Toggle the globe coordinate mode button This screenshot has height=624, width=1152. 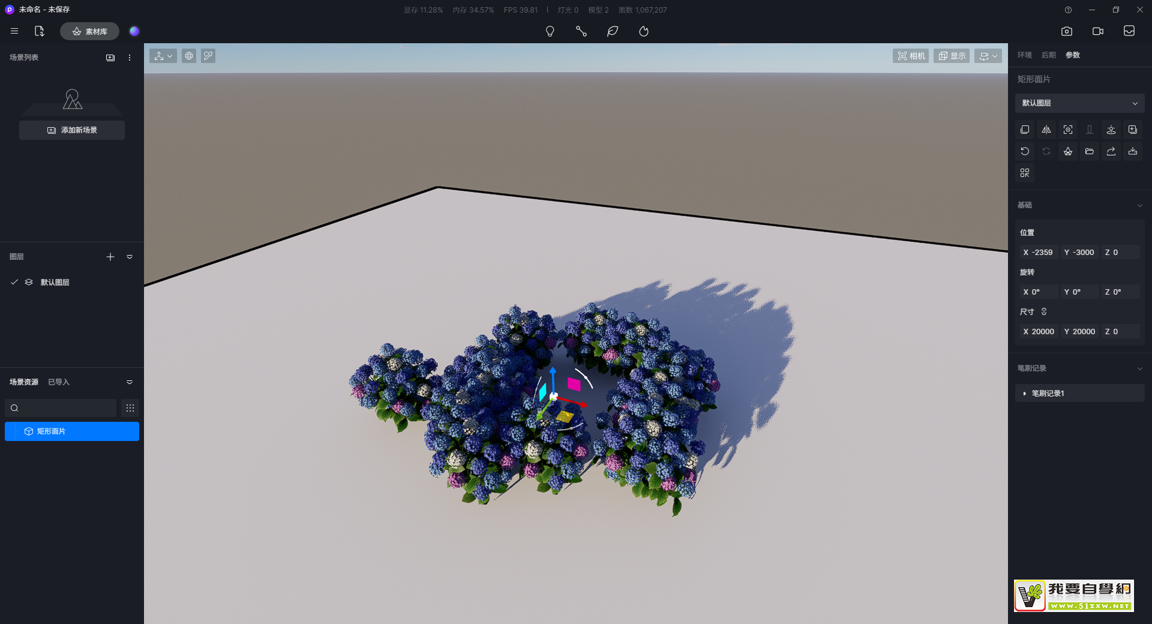(189, 56)
